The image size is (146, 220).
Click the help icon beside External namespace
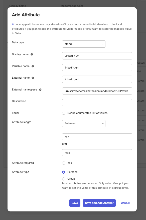point(40,90)
